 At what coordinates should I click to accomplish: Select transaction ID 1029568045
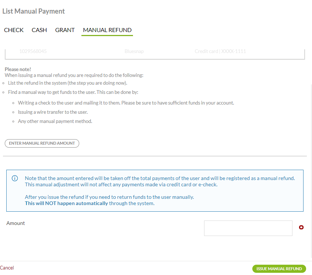(x=33, y=52)
